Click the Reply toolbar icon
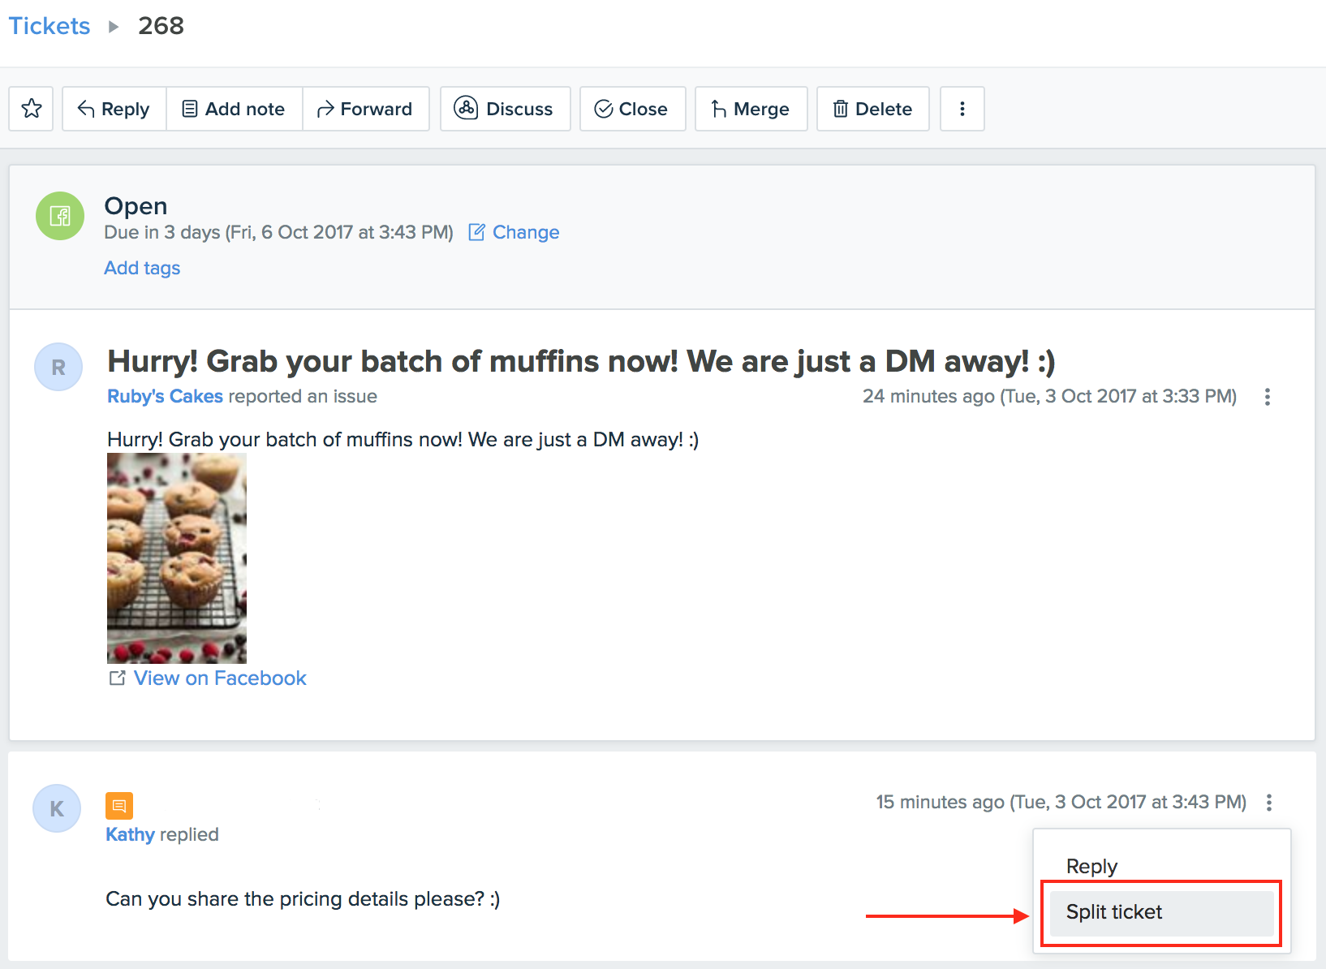 pyautogui.click(x=87, y=108)
